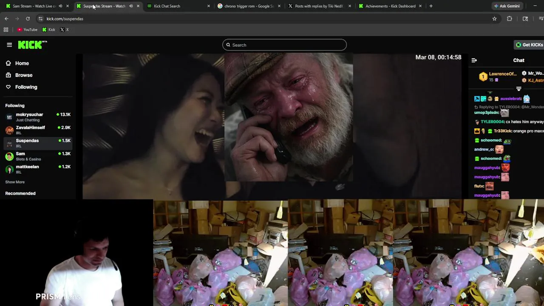Bookmark this page with the star icon

(494, 19)
